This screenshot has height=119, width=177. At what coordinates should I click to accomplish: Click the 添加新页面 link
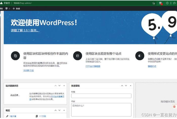tap(29, 70)
